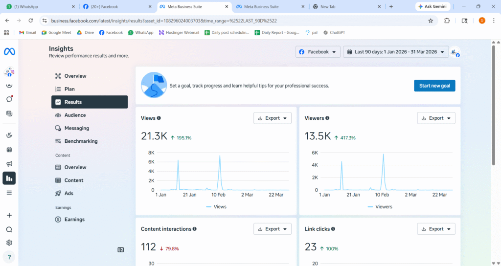This screenshot has height=266, width=501.
Task: Select Audience in the Insights menu
Action: pos(75,115)
